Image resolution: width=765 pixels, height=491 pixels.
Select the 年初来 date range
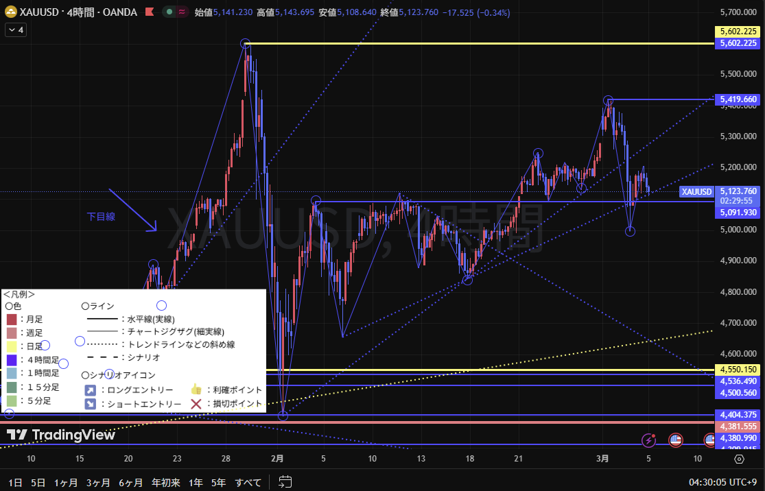tap(165, 482)
